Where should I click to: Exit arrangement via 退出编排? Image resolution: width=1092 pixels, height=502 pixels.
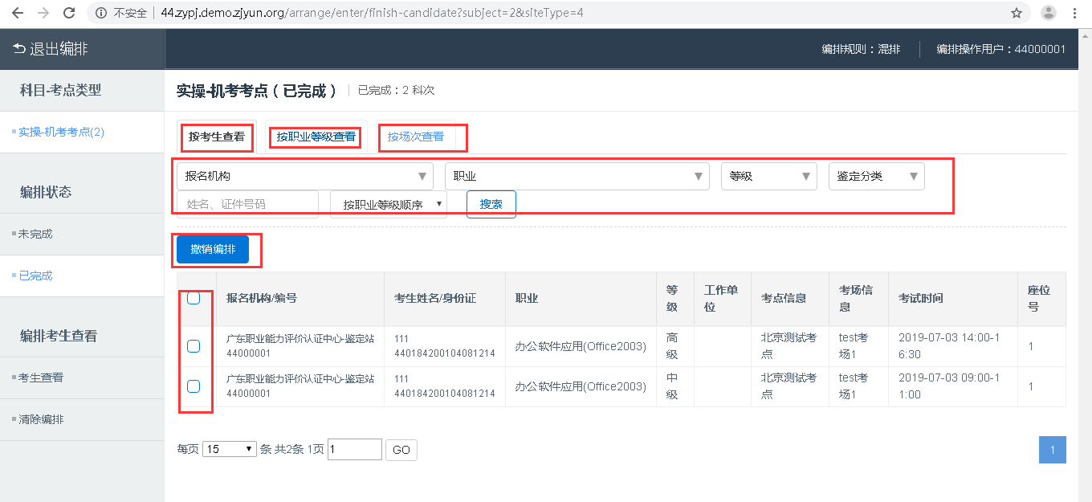tap(51, 49)
